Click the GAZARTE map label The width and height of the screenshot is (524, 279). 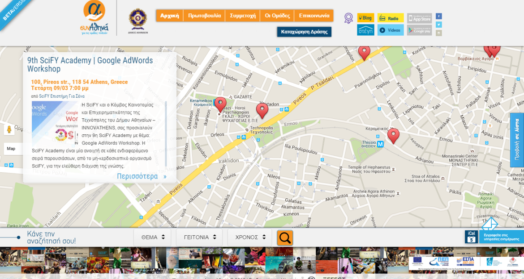pos(243,97)
